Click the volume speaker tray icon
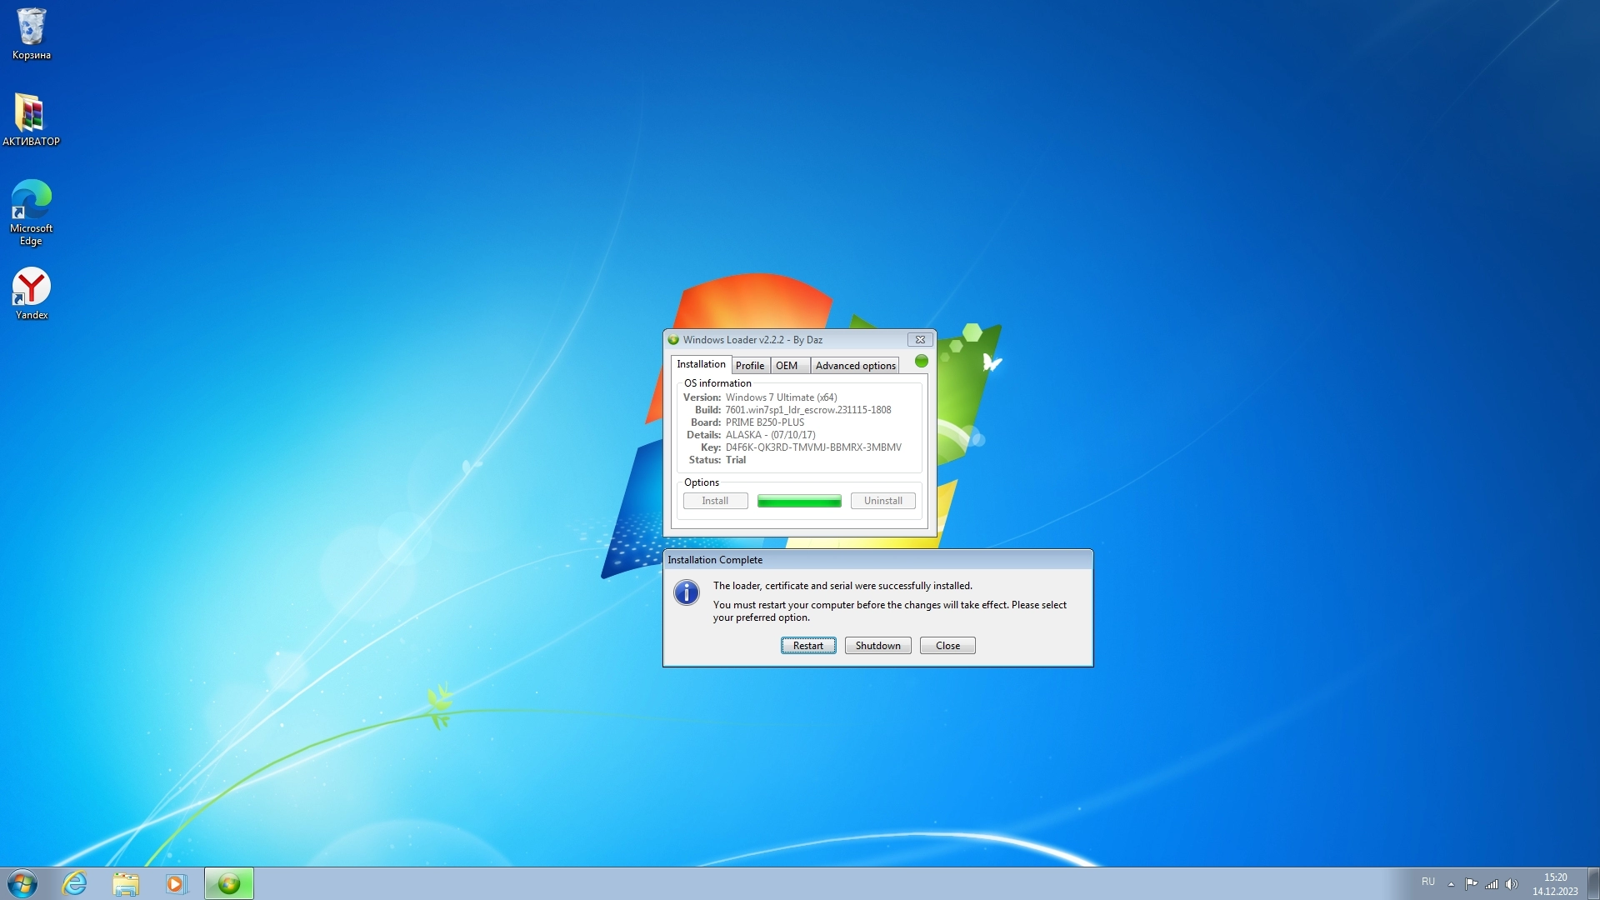 1512,884
